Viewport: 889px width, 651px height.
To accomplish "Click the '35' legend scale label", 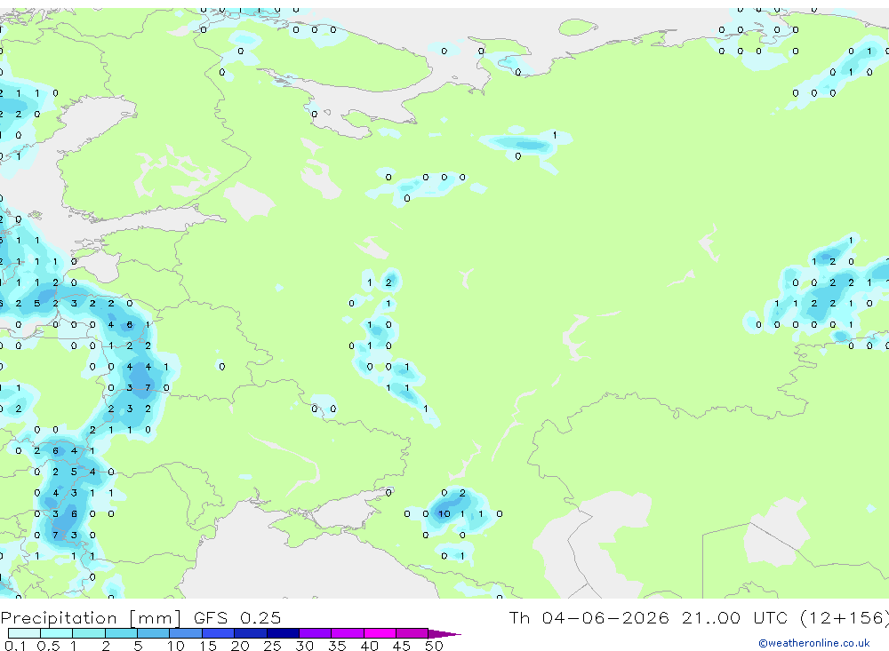I will coord(337,646).
